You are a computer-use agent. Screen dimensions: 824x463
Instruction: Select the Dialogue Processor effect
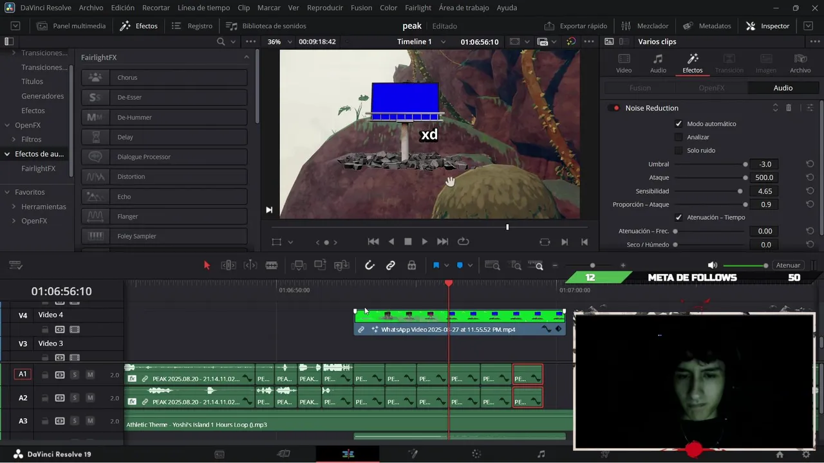(x=164, y=157)
